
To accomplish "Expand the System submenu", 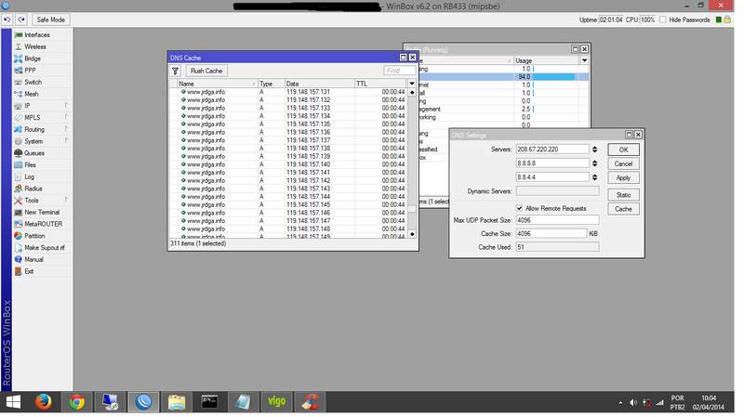I will (x=66, y=141).
